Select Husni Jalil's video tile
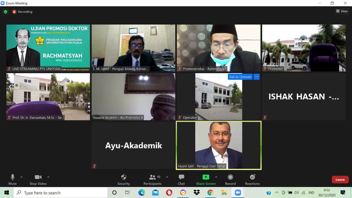 (219, 145)
